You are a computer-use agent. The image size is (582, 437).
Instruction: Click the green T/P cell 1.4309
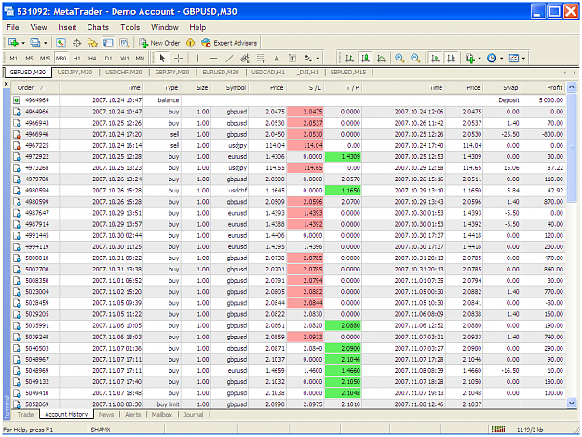[x=344, y=157]
